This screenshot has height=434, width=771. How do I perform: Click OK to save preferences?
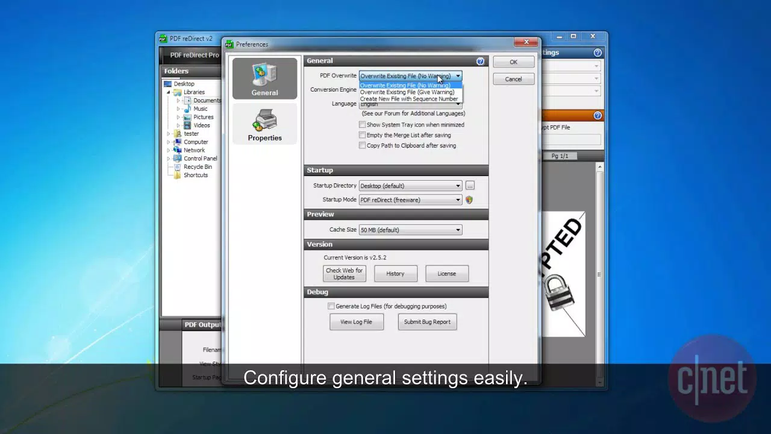(513, 62)
